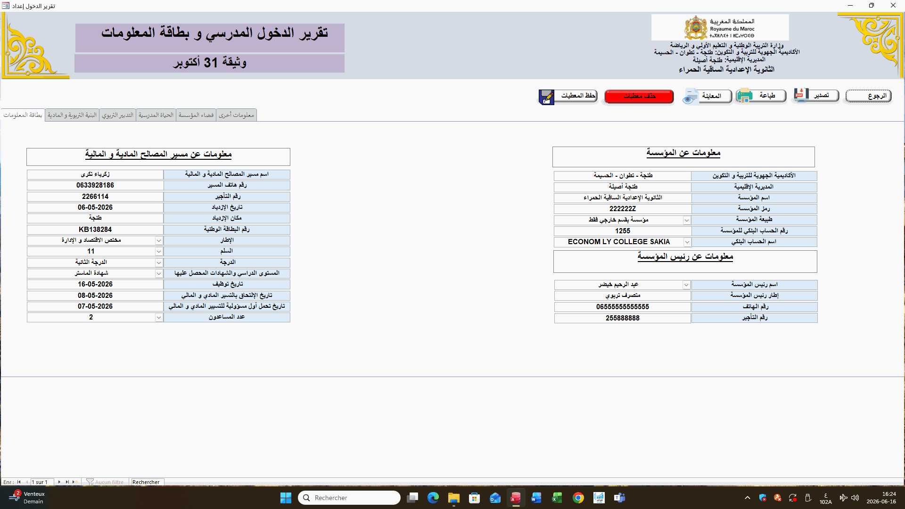The height and width of the screenshot is (509, 905).
Task: Click the تاريخ توظيف field 16-05-2026
Action: coord(95,285)
